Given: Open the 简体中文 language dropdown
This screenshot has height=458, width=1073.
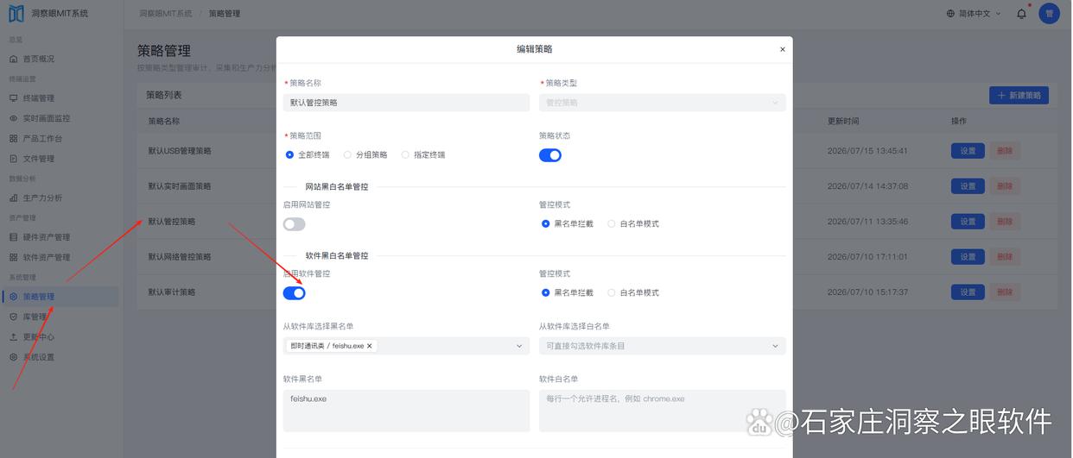Looking at the screenshot, I should pos(975,14).
